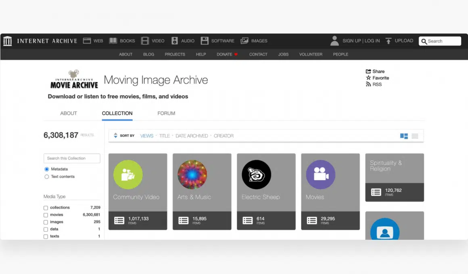Screen dimensions: 468x274
Task: Open the Books section icon
Action: pyautogui.click(x=113, y=41)
